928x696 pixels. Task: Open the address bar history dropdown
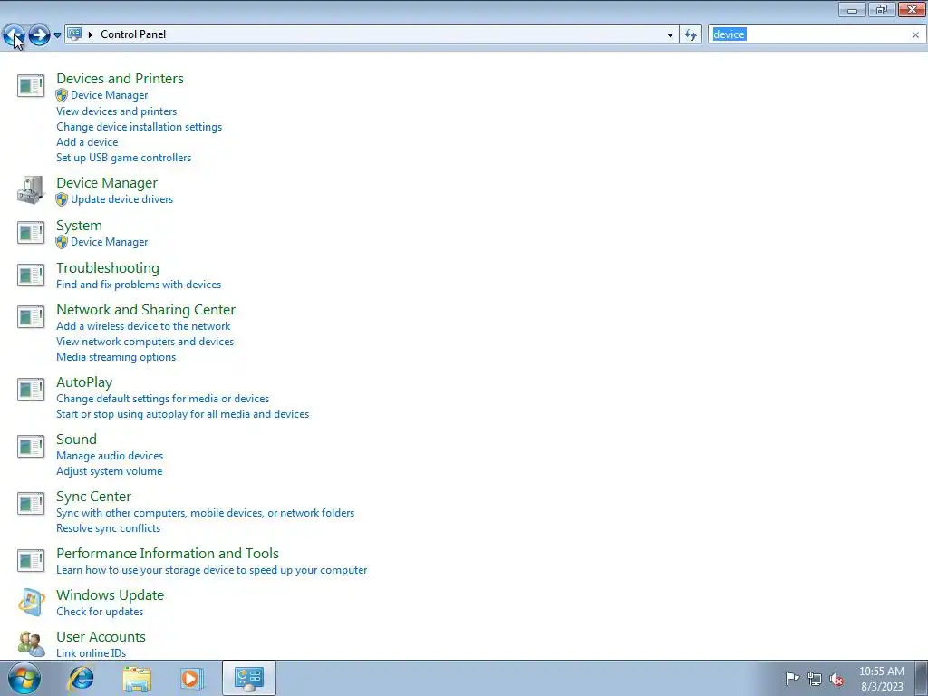click(x=670, y=35)
